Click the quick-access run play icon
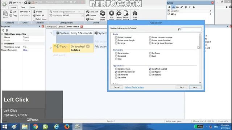The width and height of the screenshot is (232, 130). [x=26, y=3]
